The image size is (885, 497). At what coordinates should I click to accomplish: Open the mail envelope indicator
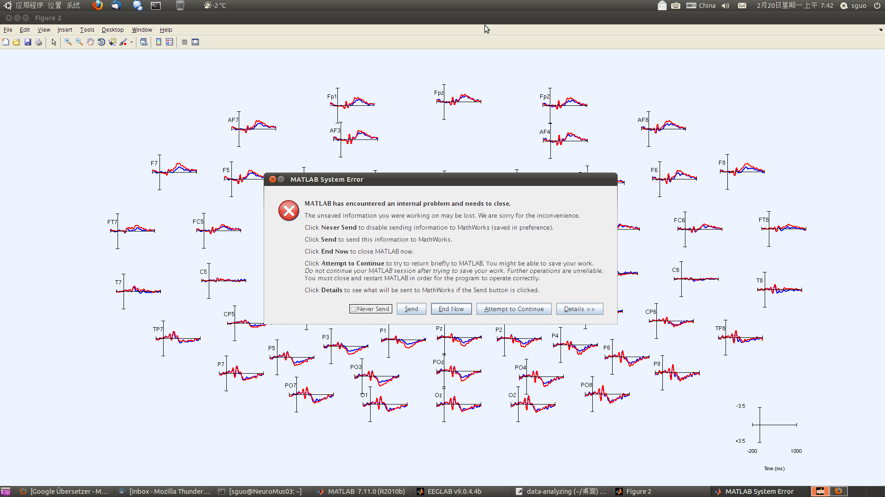(x=742, y=6)
